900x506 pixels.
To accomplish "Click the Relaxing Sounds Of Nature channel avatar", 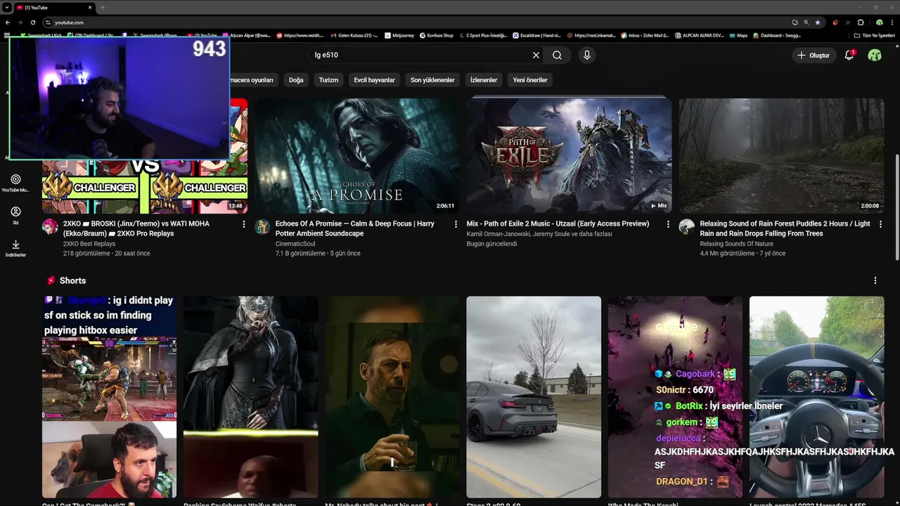I will click(x=686, y=226).
